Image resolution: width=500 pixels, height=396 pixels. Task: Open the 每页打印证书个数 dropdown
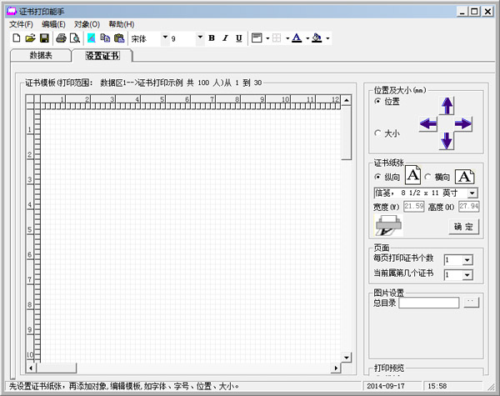(x=467, y=260)
